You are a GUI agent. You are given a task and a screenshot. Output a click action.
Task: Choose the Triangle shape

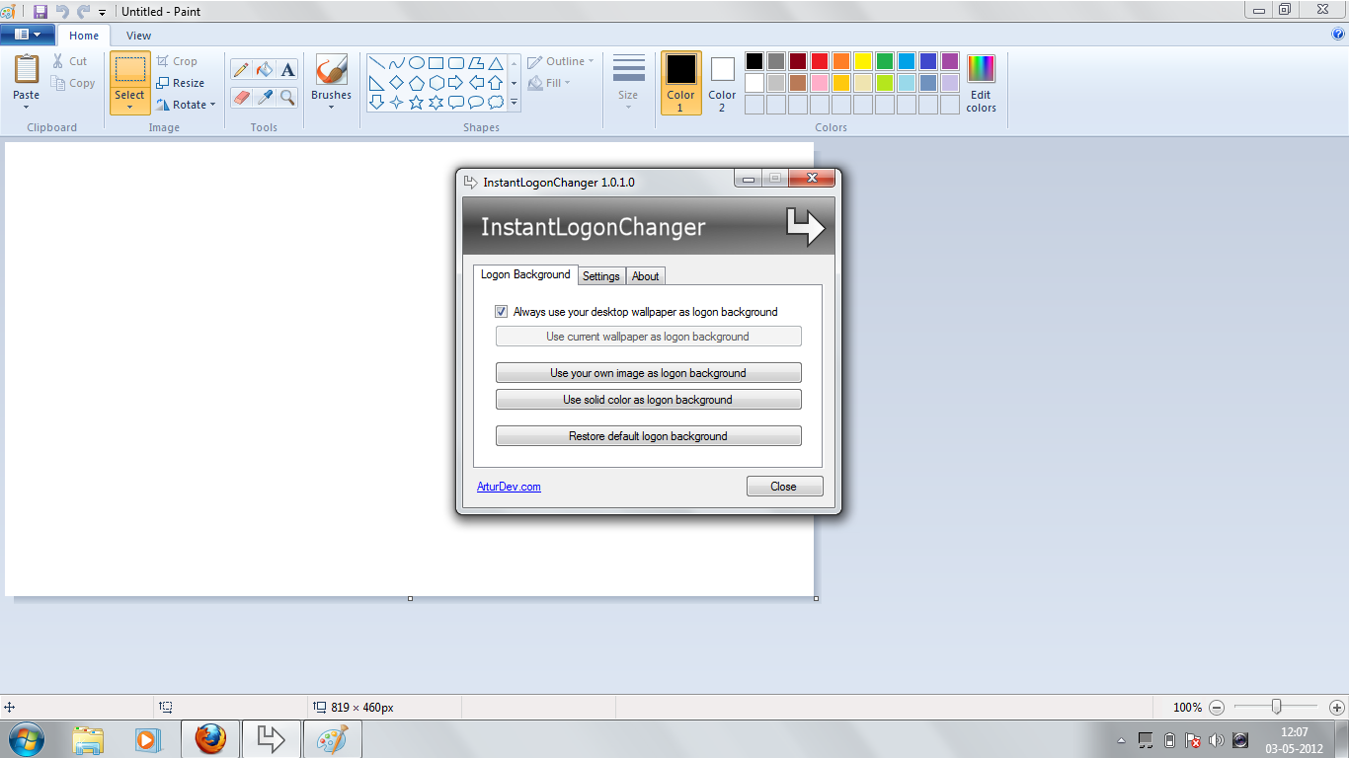tap(496, 62)
